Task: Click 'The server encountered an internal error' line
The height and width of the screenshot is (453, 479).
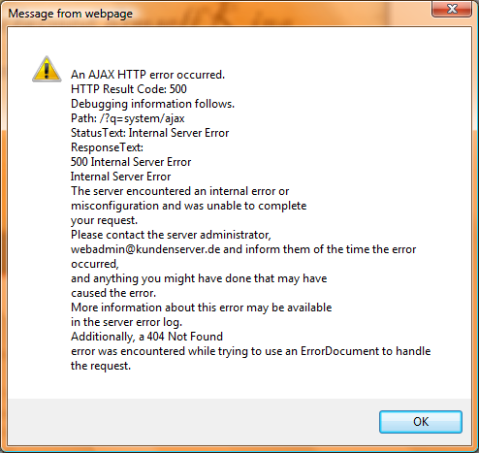Action: (x=179, y=191)
